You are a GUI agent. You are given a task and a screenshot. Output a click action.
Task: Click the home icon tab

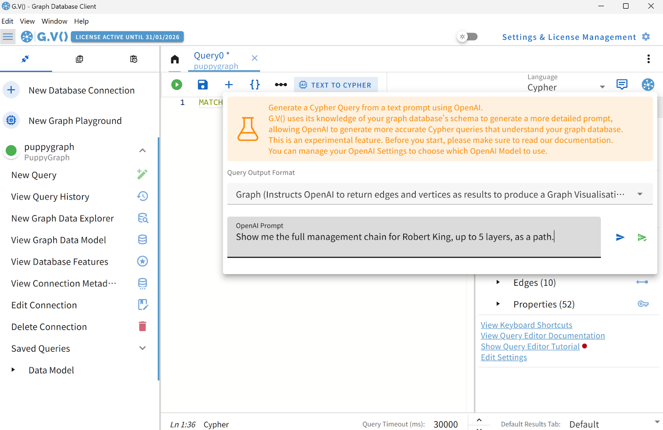175,59
